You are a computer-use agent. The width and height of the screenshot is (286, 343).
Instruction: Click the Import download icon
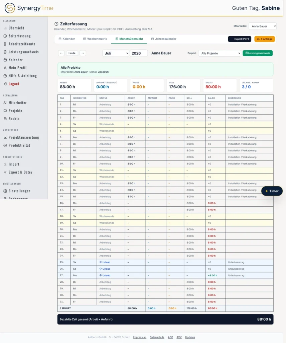(x=5, y=164)
